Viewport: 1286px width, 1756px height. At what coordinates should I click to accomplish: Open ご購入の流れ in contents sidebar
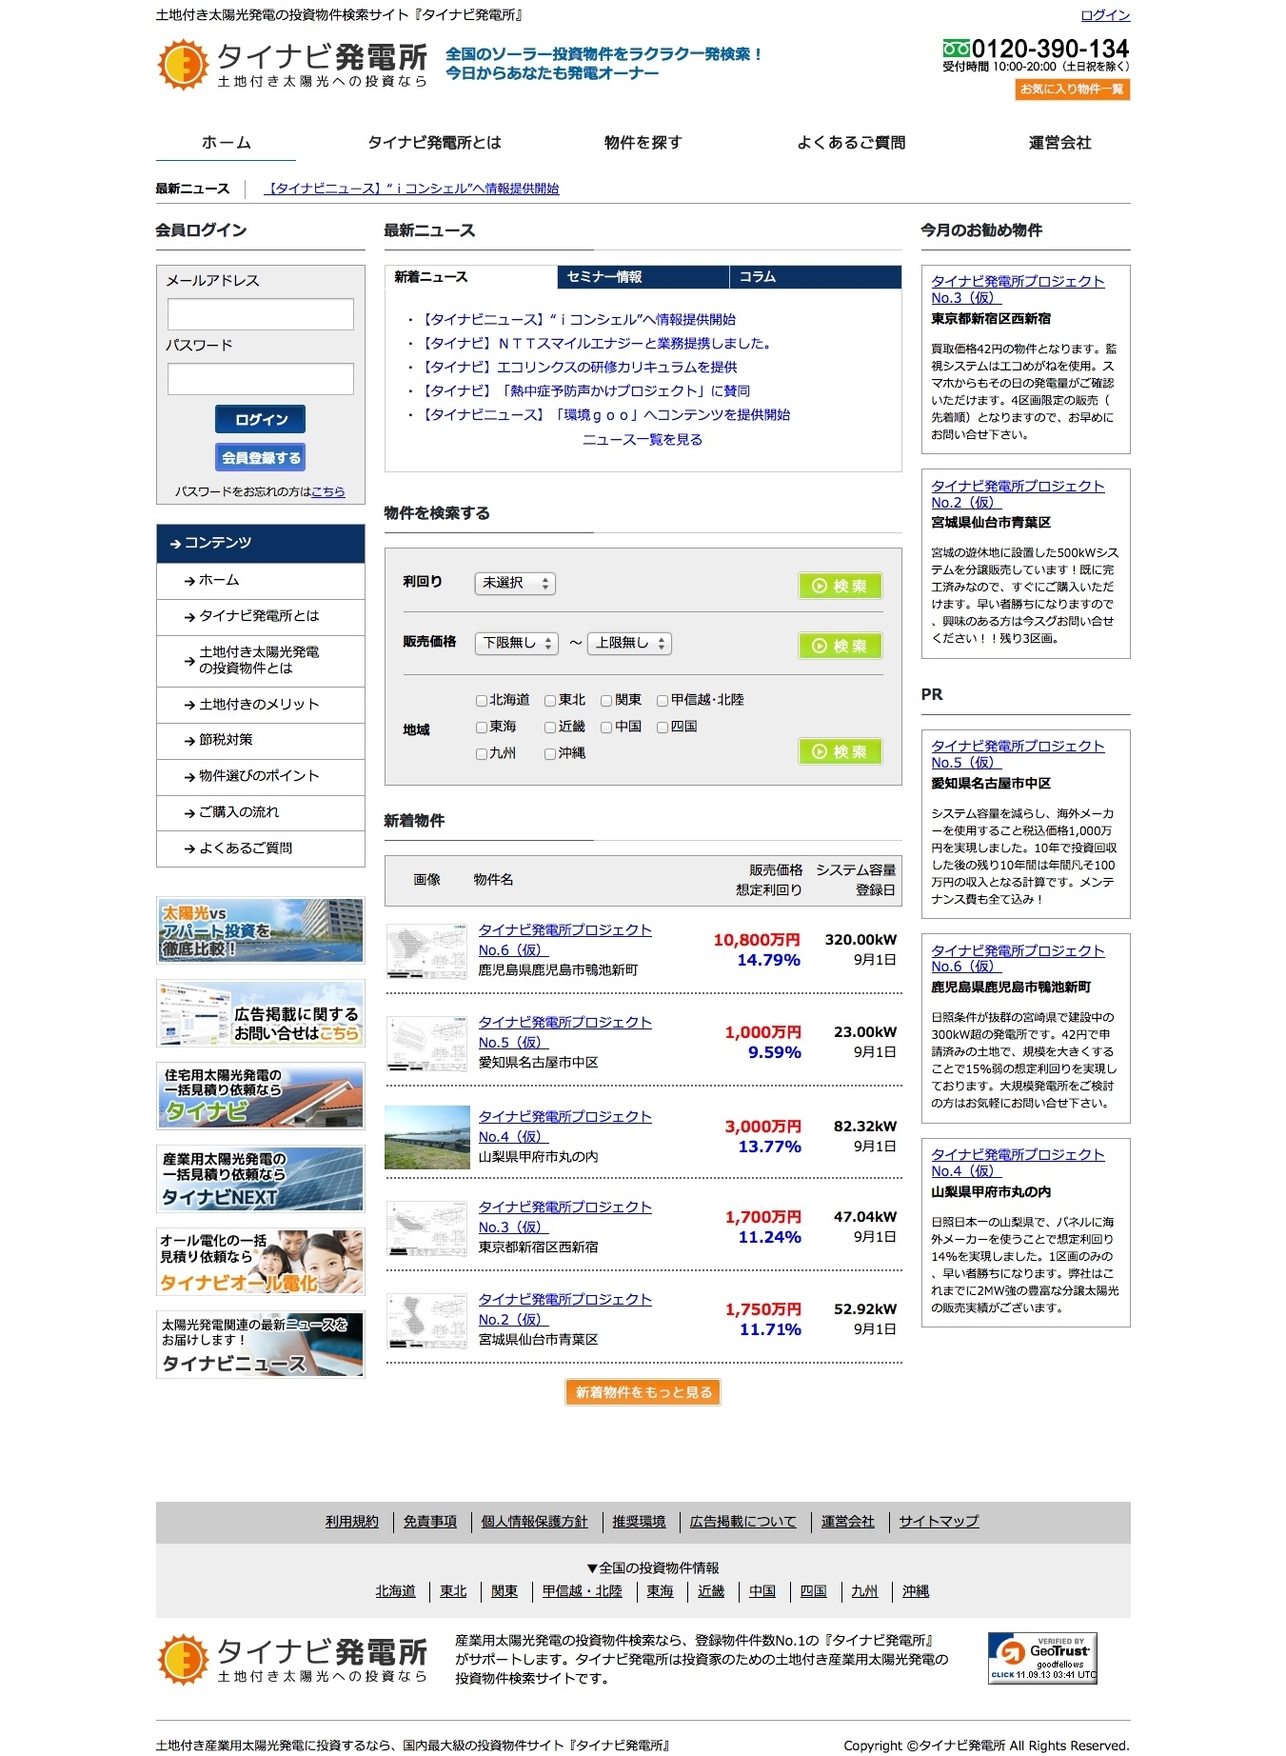pyautogui.click(x=261, y=812)
